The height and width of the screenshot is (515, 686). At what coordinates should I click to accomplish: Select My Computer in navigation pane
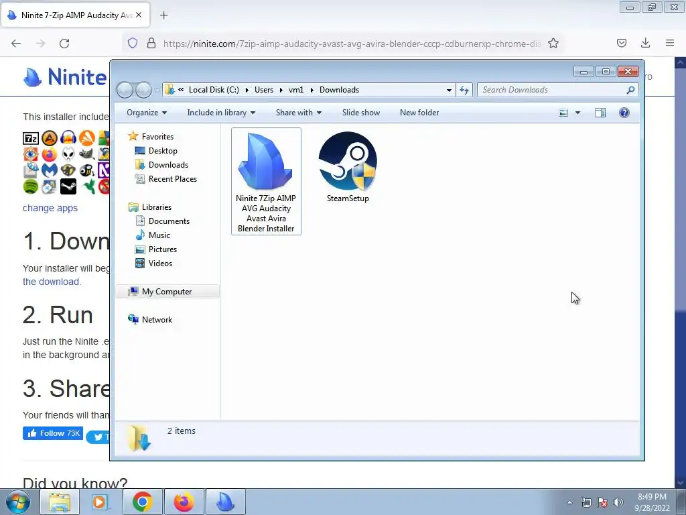pos(167,292)
